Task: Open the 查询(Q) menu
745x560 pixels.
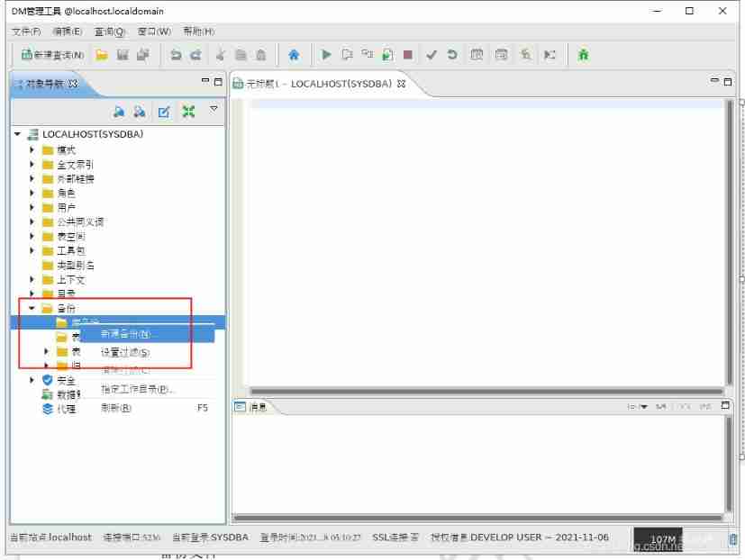Action: point(107,32)
